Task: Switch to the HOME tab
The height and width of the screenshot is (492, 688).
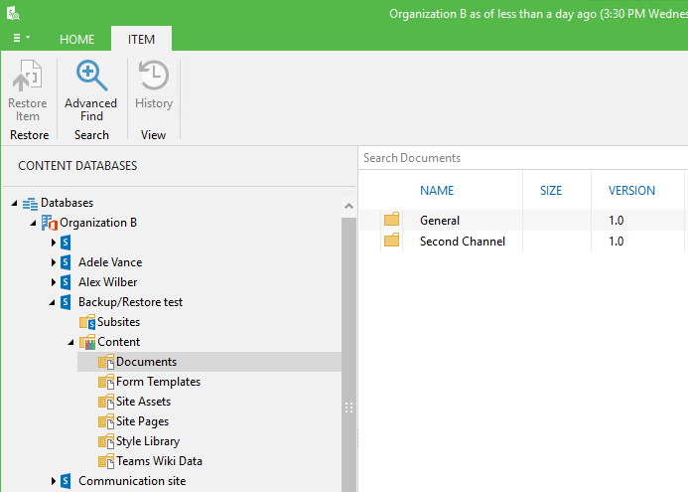Action: tap(76, 40)
